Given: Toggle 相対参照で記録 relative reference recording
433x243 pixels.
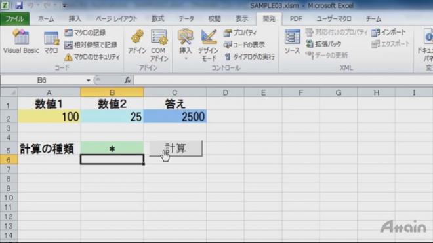Looking at the screenshot, I should point(91,45).
